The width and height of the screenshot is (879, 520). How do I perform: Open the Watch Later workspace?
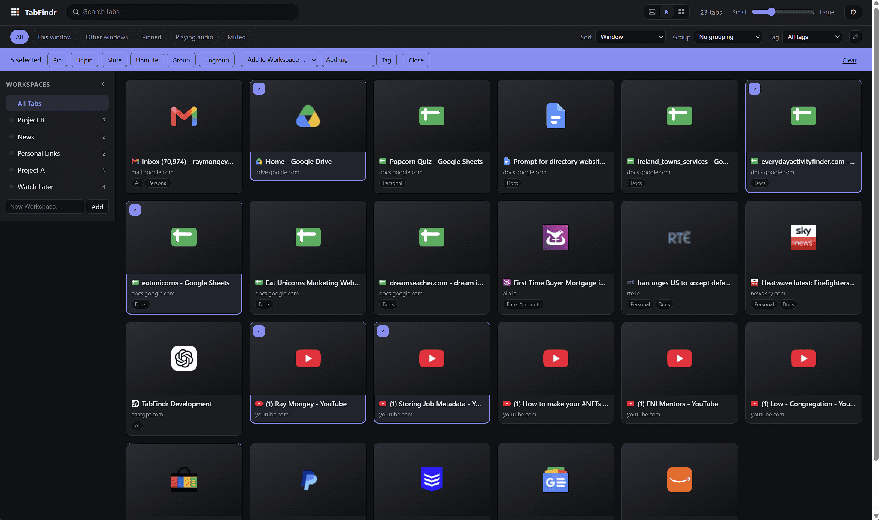57,187
